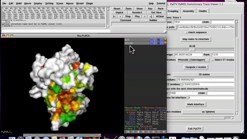Image resolution: width=247 pixels, height=139 pixels.
Task: Click the Ray button
Action: [150, 8]
